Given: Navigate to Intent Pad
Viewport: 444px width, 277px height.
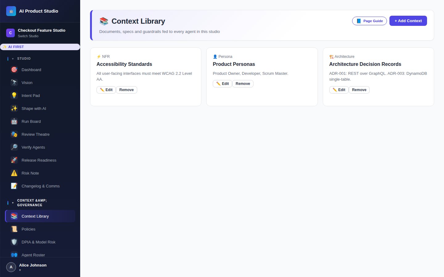Looking at the screenshot, I should 40,95.
